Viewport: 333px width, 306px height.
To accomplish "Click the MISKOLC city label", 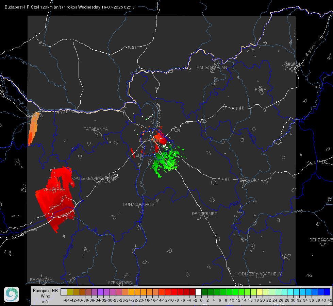I will click(x=295, y=64).
